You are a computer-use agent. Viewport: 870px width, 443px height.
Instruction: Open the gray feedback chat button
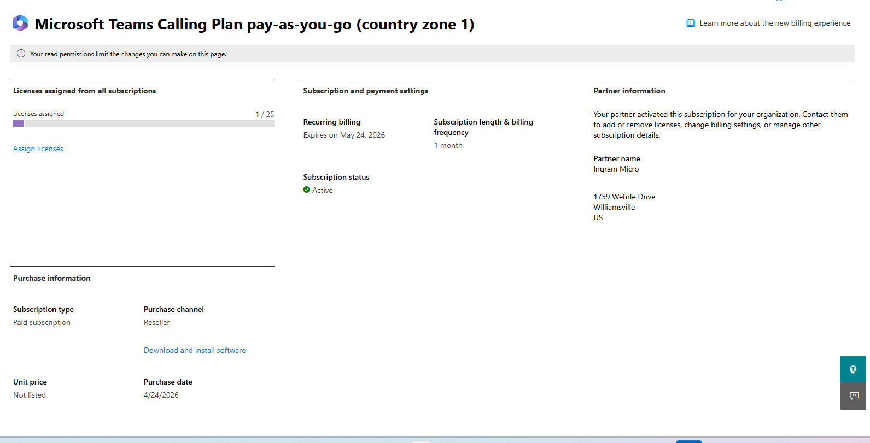(x=853, y=396)
